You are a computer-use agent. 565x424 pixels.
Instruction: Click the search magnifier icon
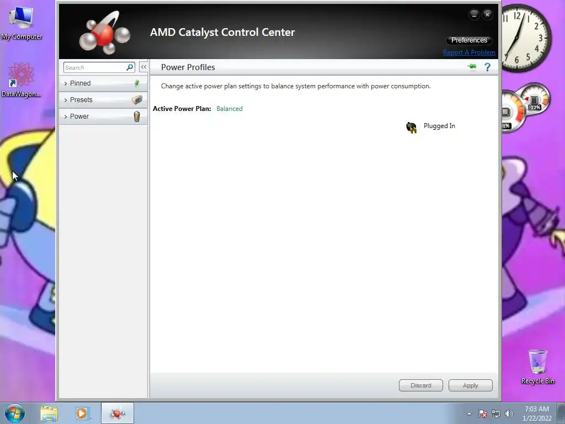130,67
